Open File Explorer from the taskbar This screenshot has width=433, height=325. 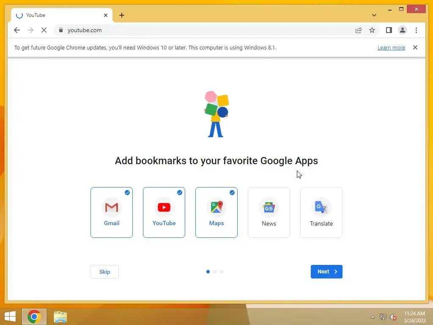point(60,317)
